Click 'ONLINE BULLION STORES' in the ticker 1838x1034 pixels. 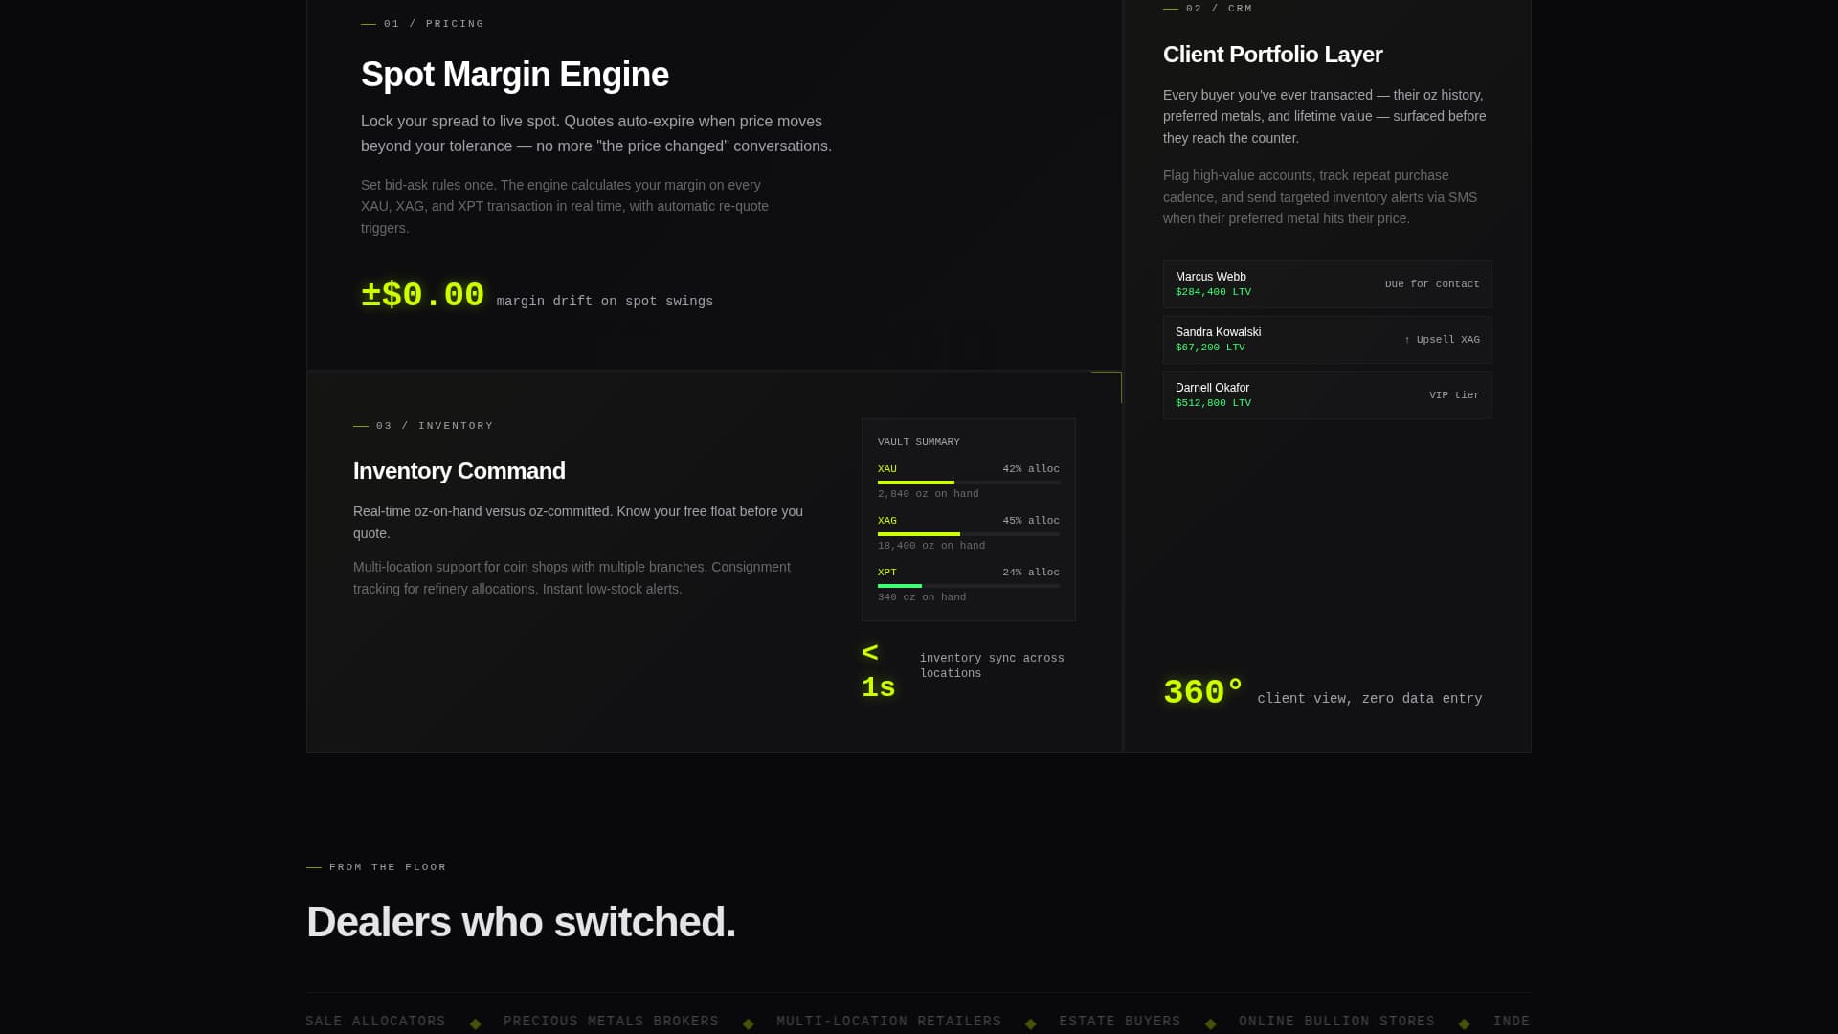pos(1336,1022)
